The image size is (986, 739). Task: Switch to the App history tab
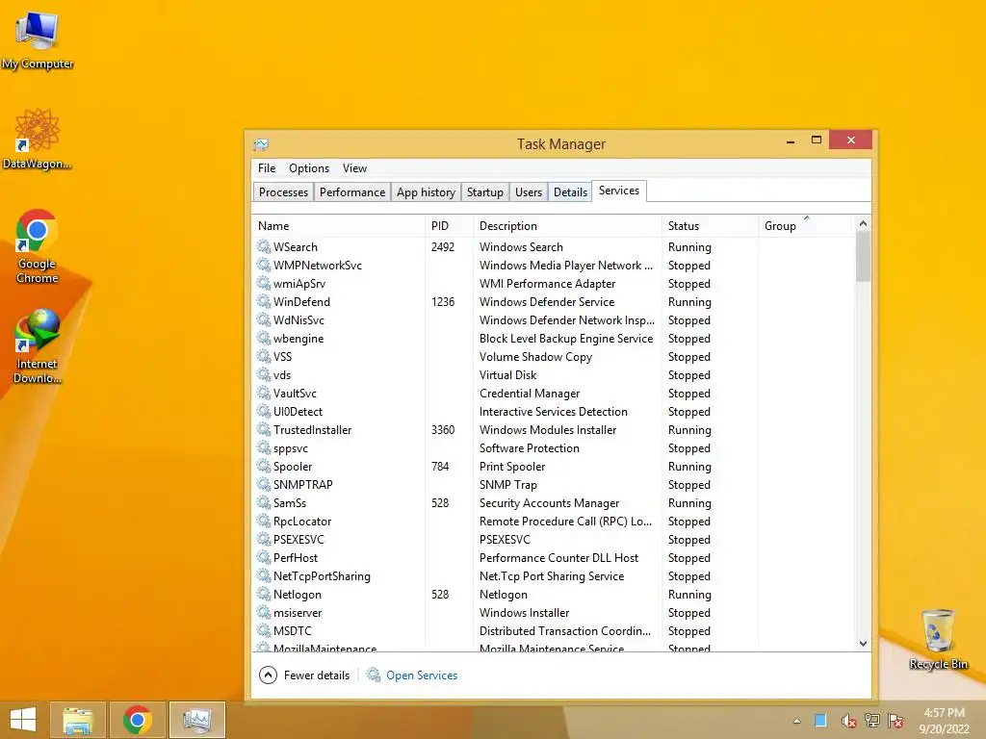pyautogui.click(x=426, y=192)
